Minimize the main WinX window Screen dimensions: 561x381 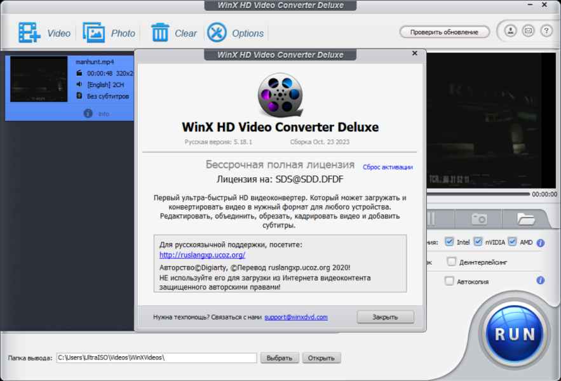pos(531,4)
